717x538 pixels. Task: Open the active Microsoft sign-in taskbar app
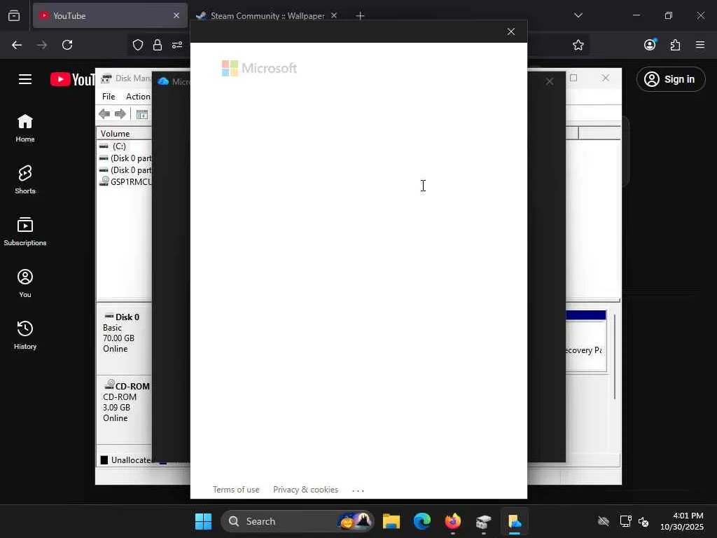[x=515, y=521]
